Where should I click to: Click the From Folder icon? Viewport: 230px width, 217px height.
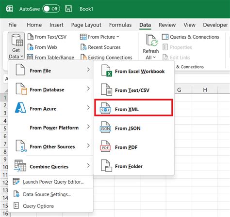[x=106, y=165]
